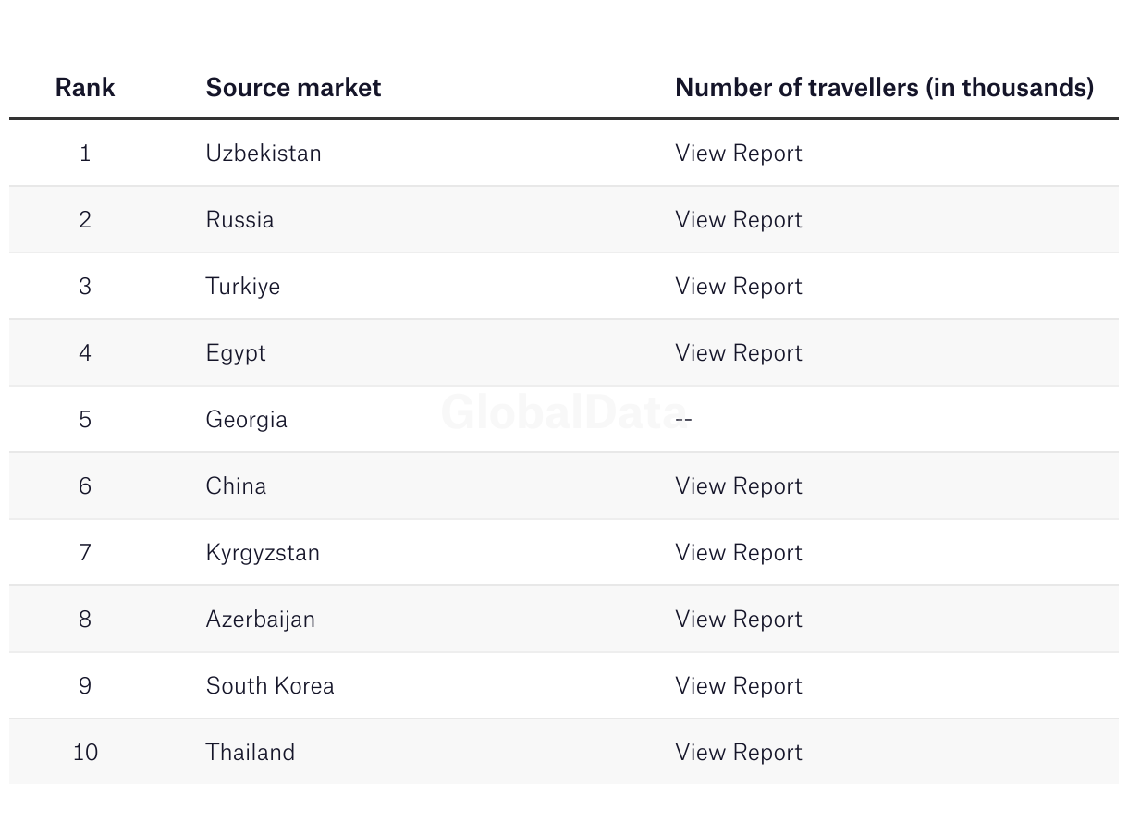Click the Source market column header
The height and width of the screenshot is (823, 1128).
[293, 88]
